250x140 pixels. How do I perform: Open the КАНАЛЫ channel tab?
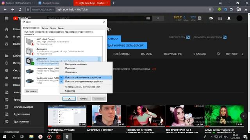tap(147, 54)
